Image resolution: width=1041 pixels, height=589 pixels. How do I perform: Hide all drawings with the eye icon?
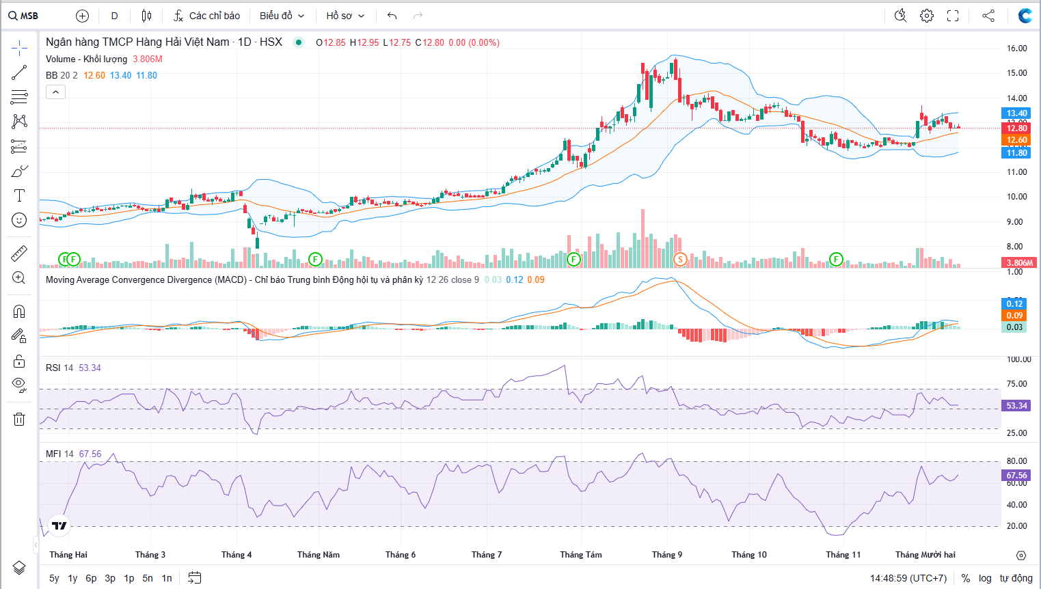[x=19, y=385]
